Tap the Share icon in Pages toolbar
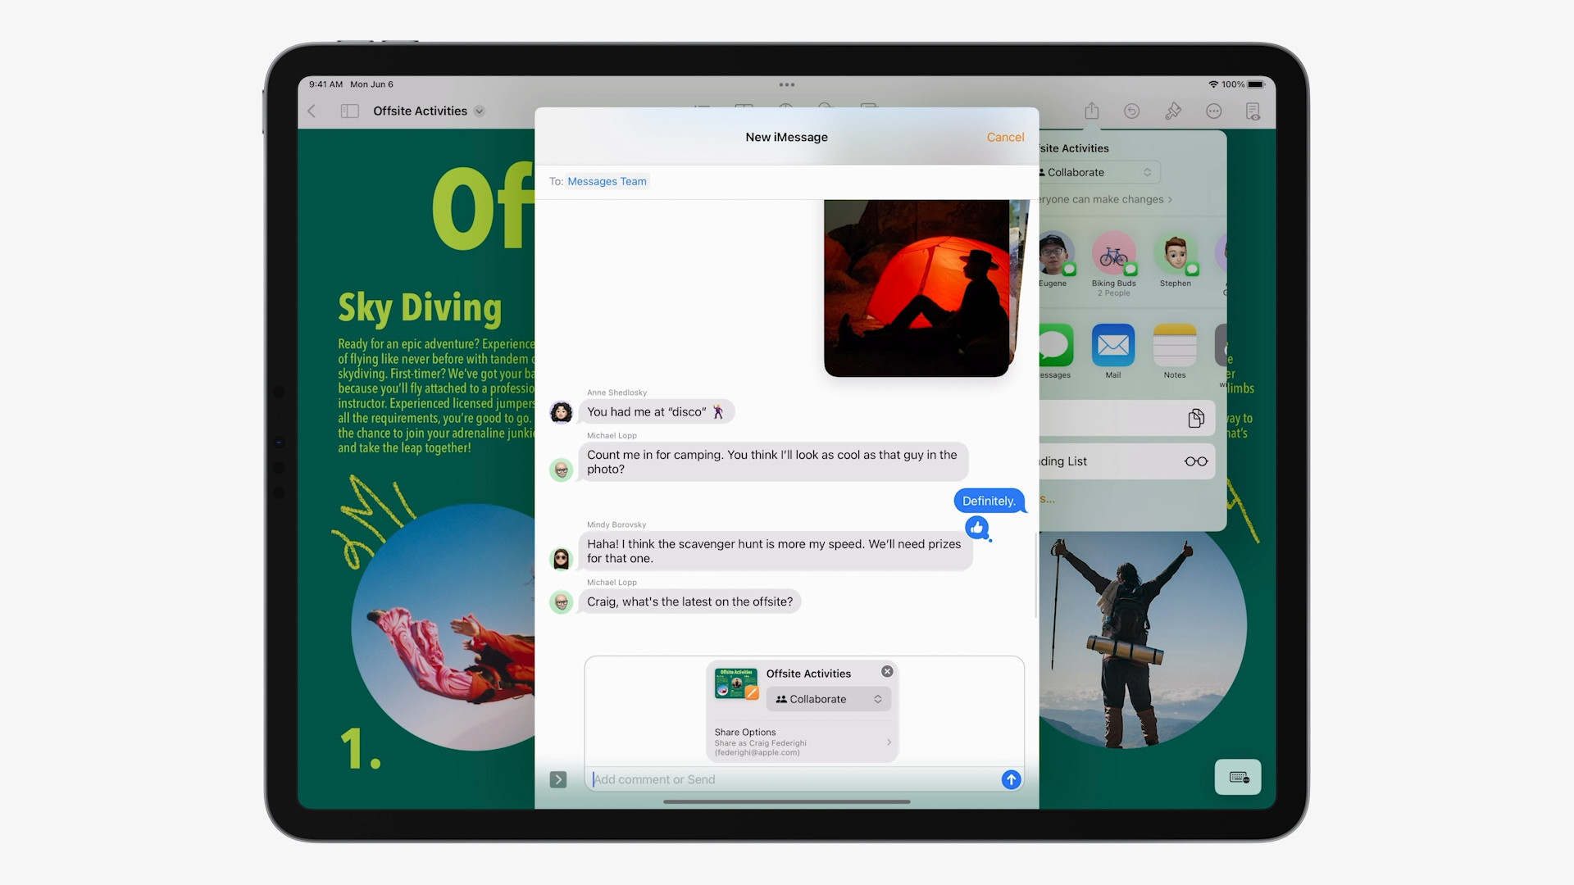This screenshot has height=885, width=1574. click(x=1091, y=111)
